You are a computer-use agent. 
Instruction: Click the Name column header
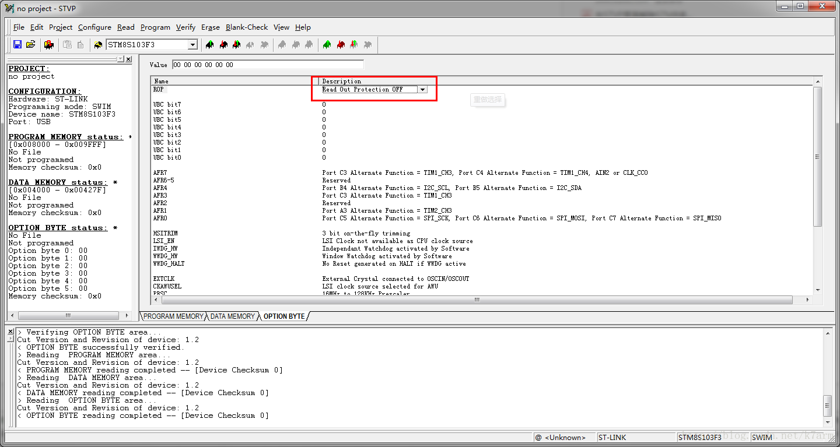coord(233,81)
